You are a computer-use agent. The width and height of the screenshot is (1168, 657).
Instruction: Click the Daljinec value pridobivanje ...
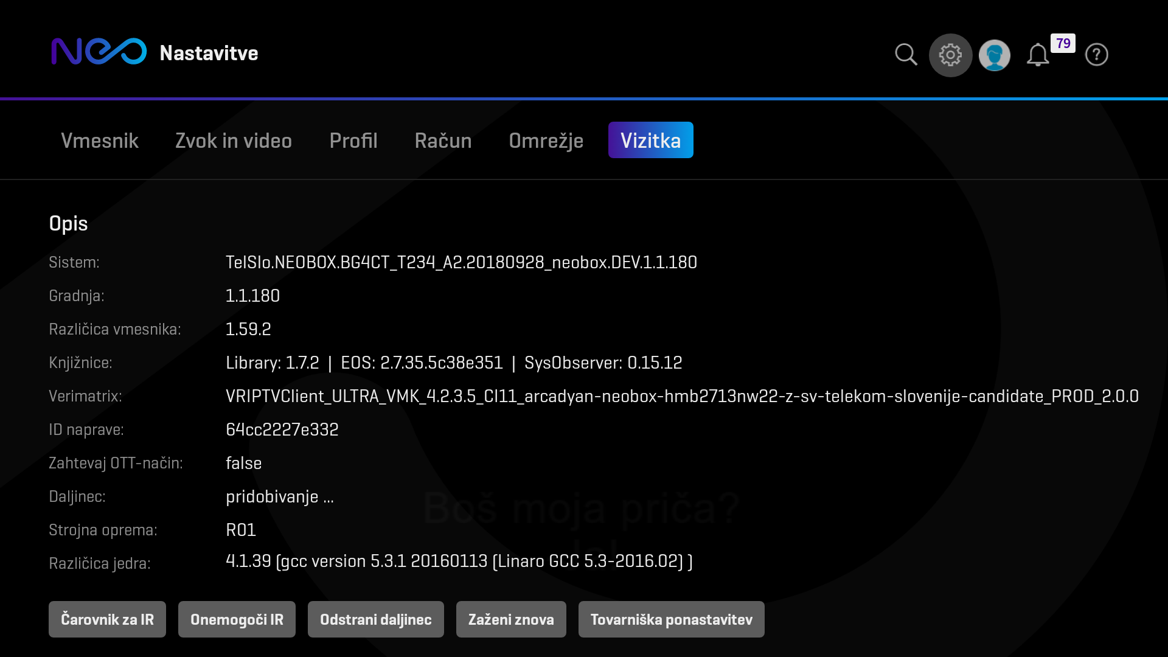[279, 497]
